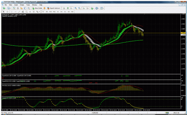
Task: Expand the Indicators dropdown arrow
Action: coord(94,8)
